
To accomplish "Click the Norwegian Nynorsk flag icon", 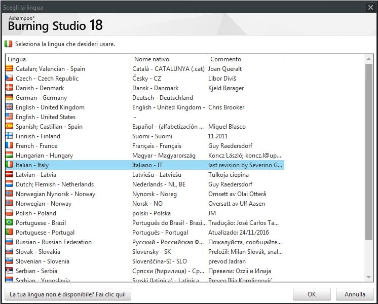I will (10, 194).
